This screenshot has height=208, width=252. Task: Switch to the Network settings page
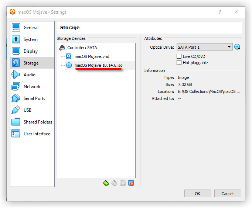[x=32, y=87]
